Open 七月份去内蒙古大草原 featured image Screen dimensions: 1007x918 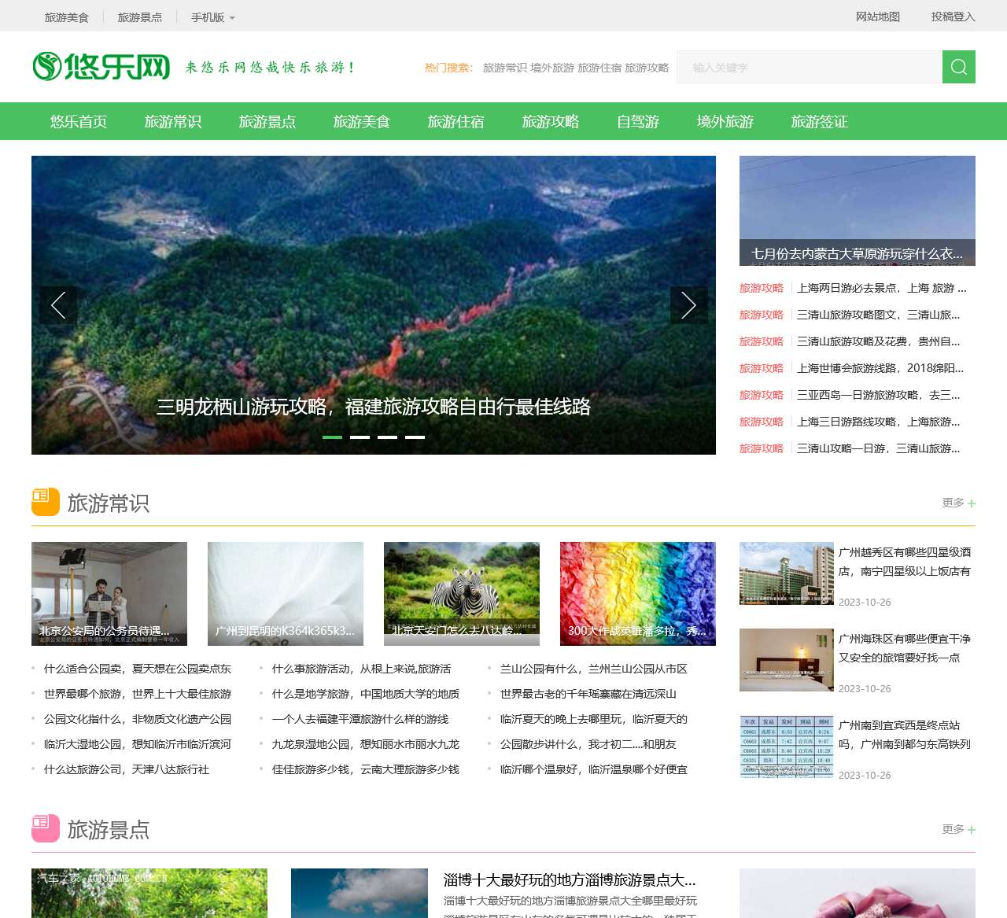[858, 211]
